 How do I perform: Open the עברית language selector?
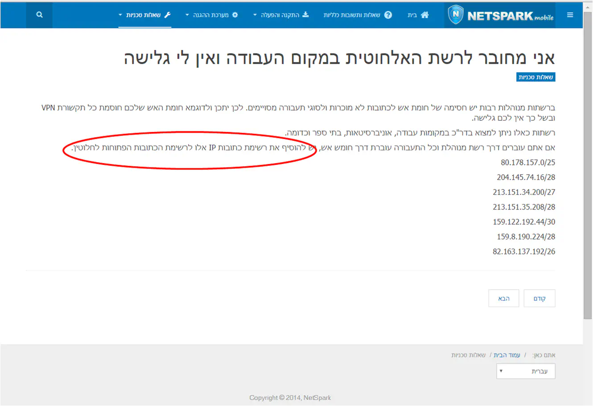[x=526, y=371]
